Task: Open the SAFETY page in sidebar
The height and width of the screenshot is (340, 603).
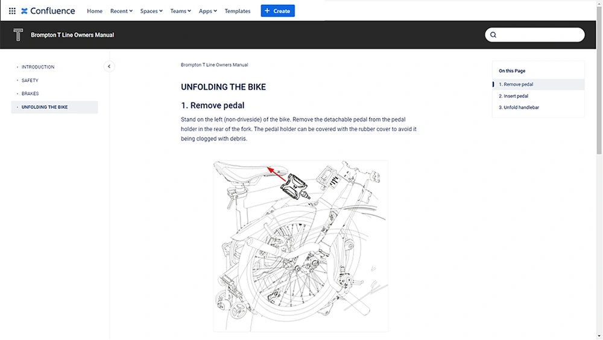Action: coord(30,80)
